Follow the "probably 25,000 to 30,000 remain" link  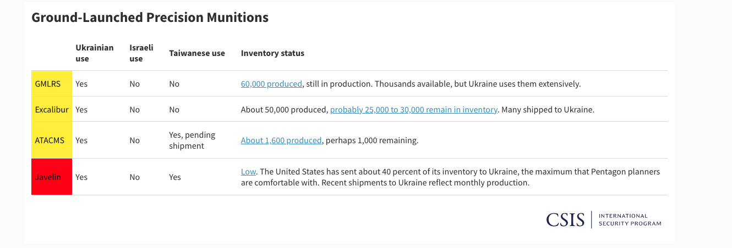pos(413,110)
